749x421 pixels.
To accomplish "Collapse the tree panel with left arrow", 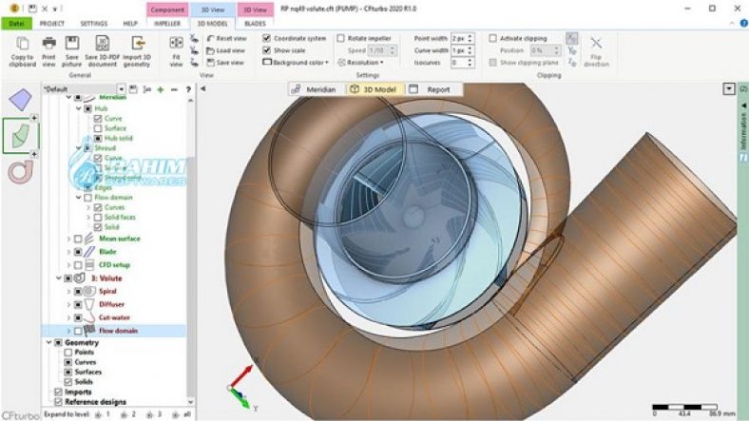I will (203, 88).
